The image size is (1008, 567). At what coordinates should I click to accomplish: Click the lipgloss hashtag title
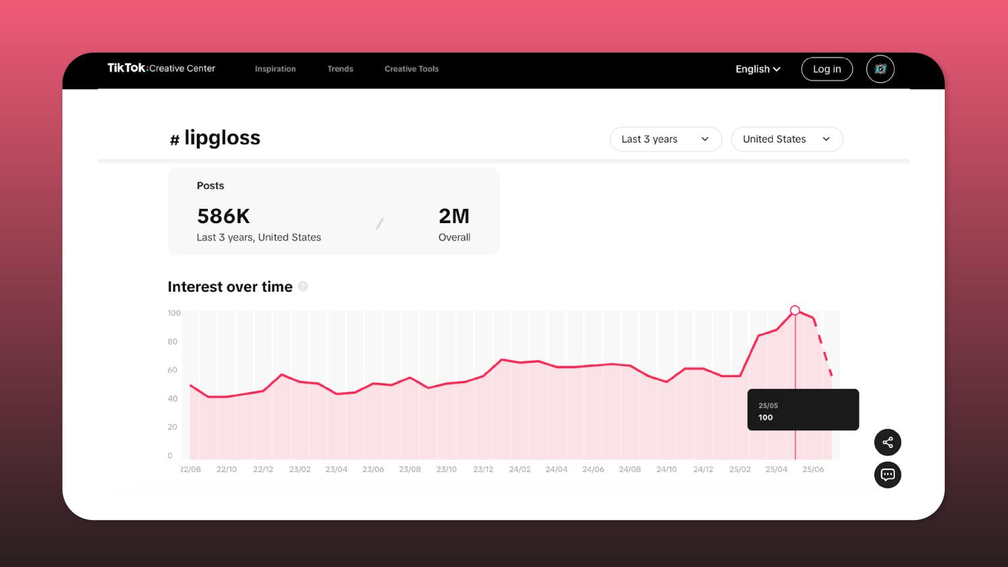tap(222, 138)
